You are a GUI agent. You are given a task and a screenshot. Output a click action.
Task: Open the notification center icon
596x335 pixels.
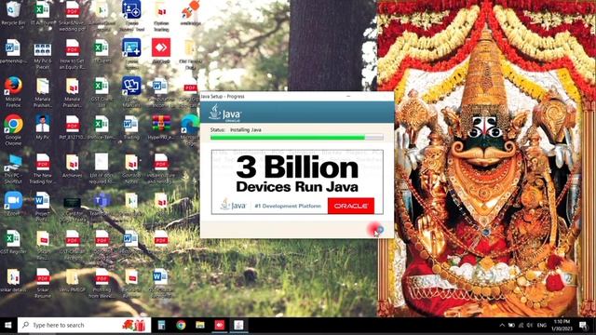pyautogui.click(x=583, y=325)
